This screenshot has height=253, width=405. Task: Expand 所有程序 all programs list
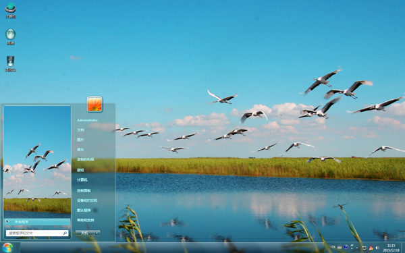click(37, 222)
